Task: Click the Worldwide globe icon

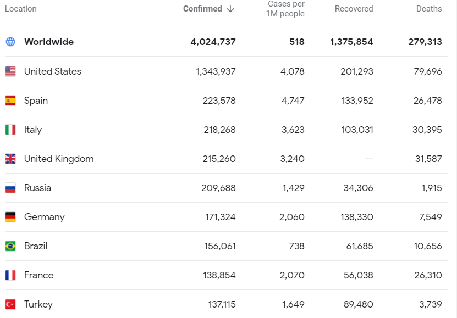Action: tap(10, 42)
